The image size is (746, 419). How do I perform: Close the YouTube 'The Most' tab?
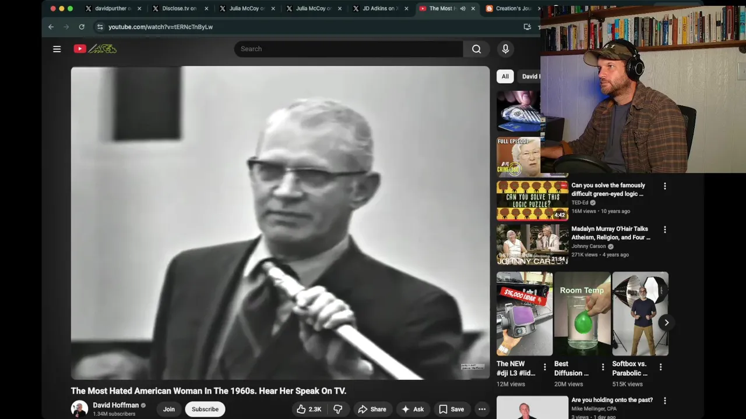click(x=473, y=9)
